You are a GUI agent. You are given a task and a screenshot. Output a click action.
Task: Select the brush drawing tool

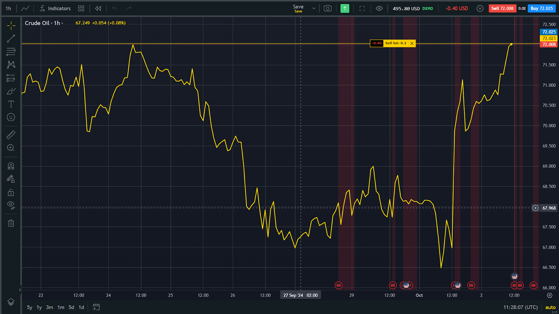coord(11,91)
